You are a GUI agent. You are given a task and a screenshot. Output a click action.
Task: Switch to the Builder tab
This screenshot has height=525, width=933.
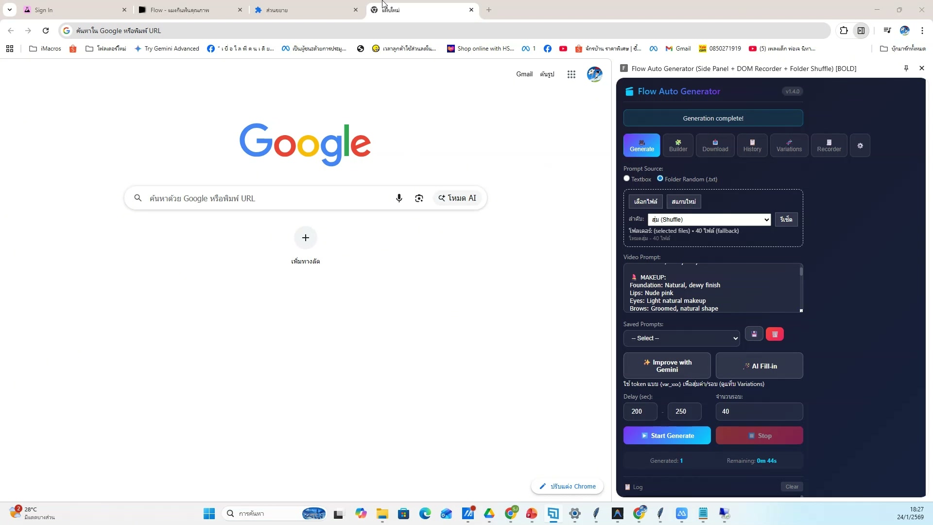pyautogui.click(x=678, y=146)
